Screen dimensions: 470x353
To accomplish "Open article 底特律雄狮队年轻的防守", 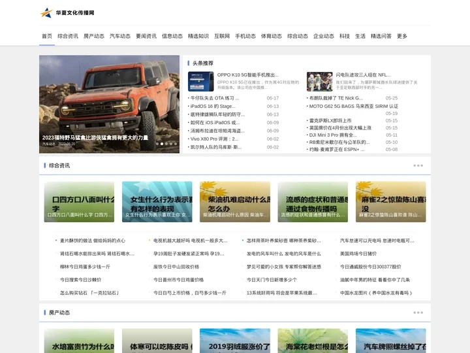I will click(217, 114).
